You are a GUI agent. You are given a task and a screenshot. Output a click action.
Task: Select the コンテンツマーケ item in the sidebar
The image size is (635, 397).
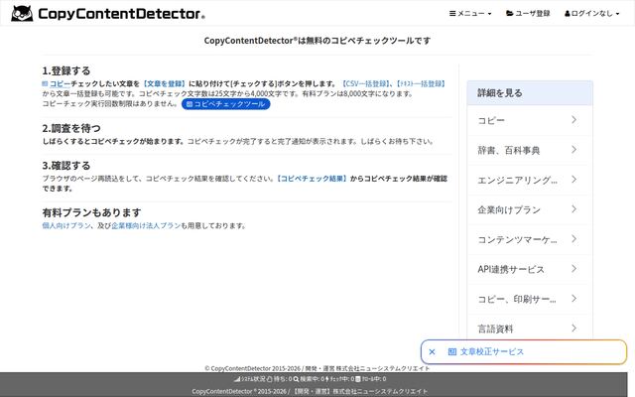530,239
